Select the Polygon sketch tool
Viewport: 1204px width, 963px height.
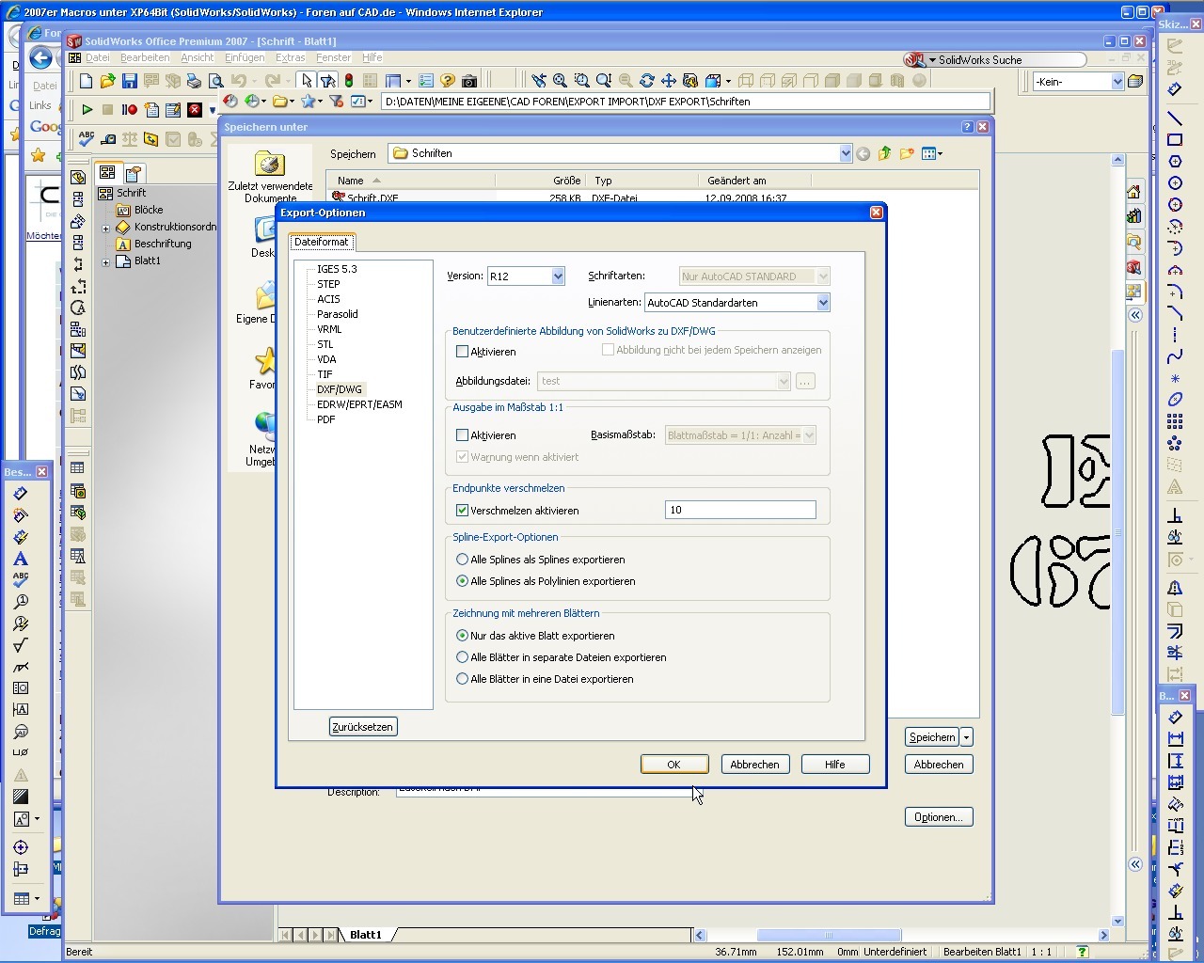1175,162
